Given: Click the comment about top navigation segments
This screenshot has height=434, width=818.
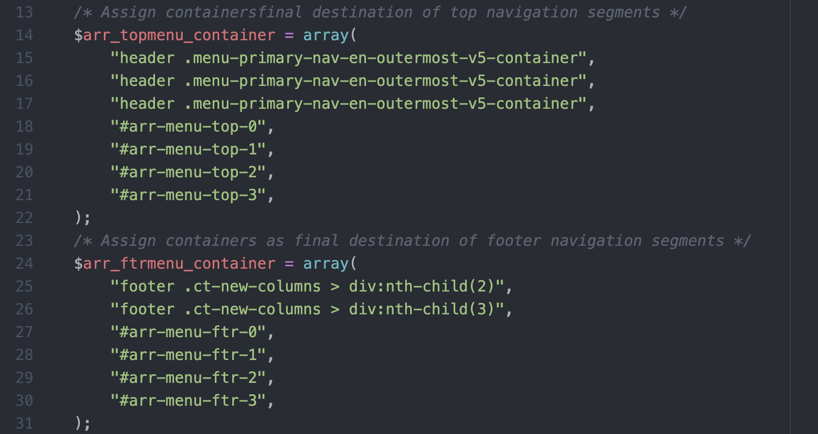Looking at the screenshot, I should pos(381,13).
